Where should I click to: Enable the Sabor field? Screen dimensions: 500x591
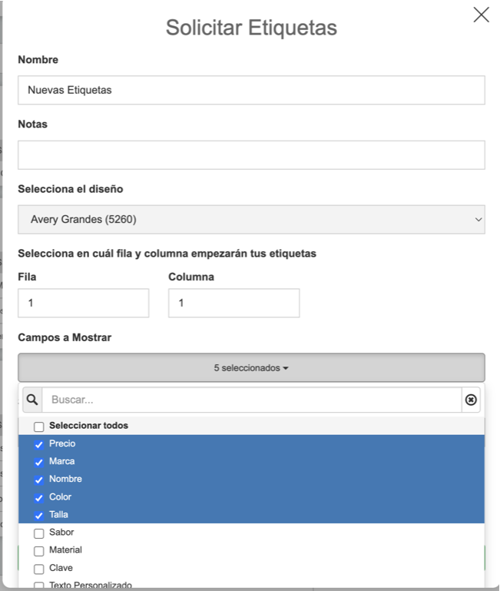click(x=39, y=533)
